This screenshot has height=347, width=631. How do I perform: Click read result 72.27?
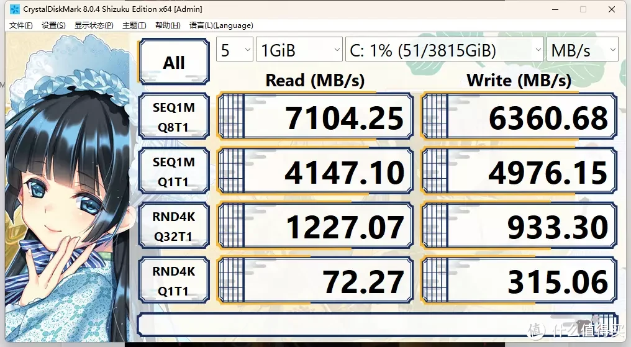315,280
